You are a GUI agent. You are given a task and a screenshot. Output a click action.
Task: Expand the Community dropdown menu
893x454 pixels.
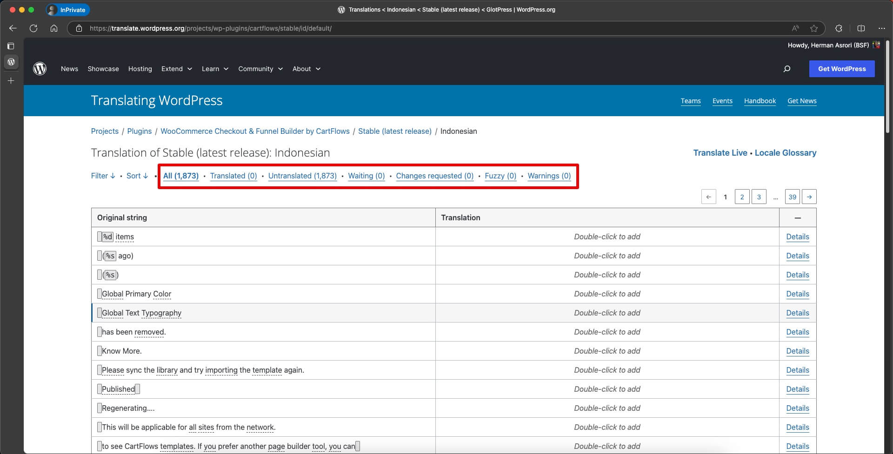[260, 69]
